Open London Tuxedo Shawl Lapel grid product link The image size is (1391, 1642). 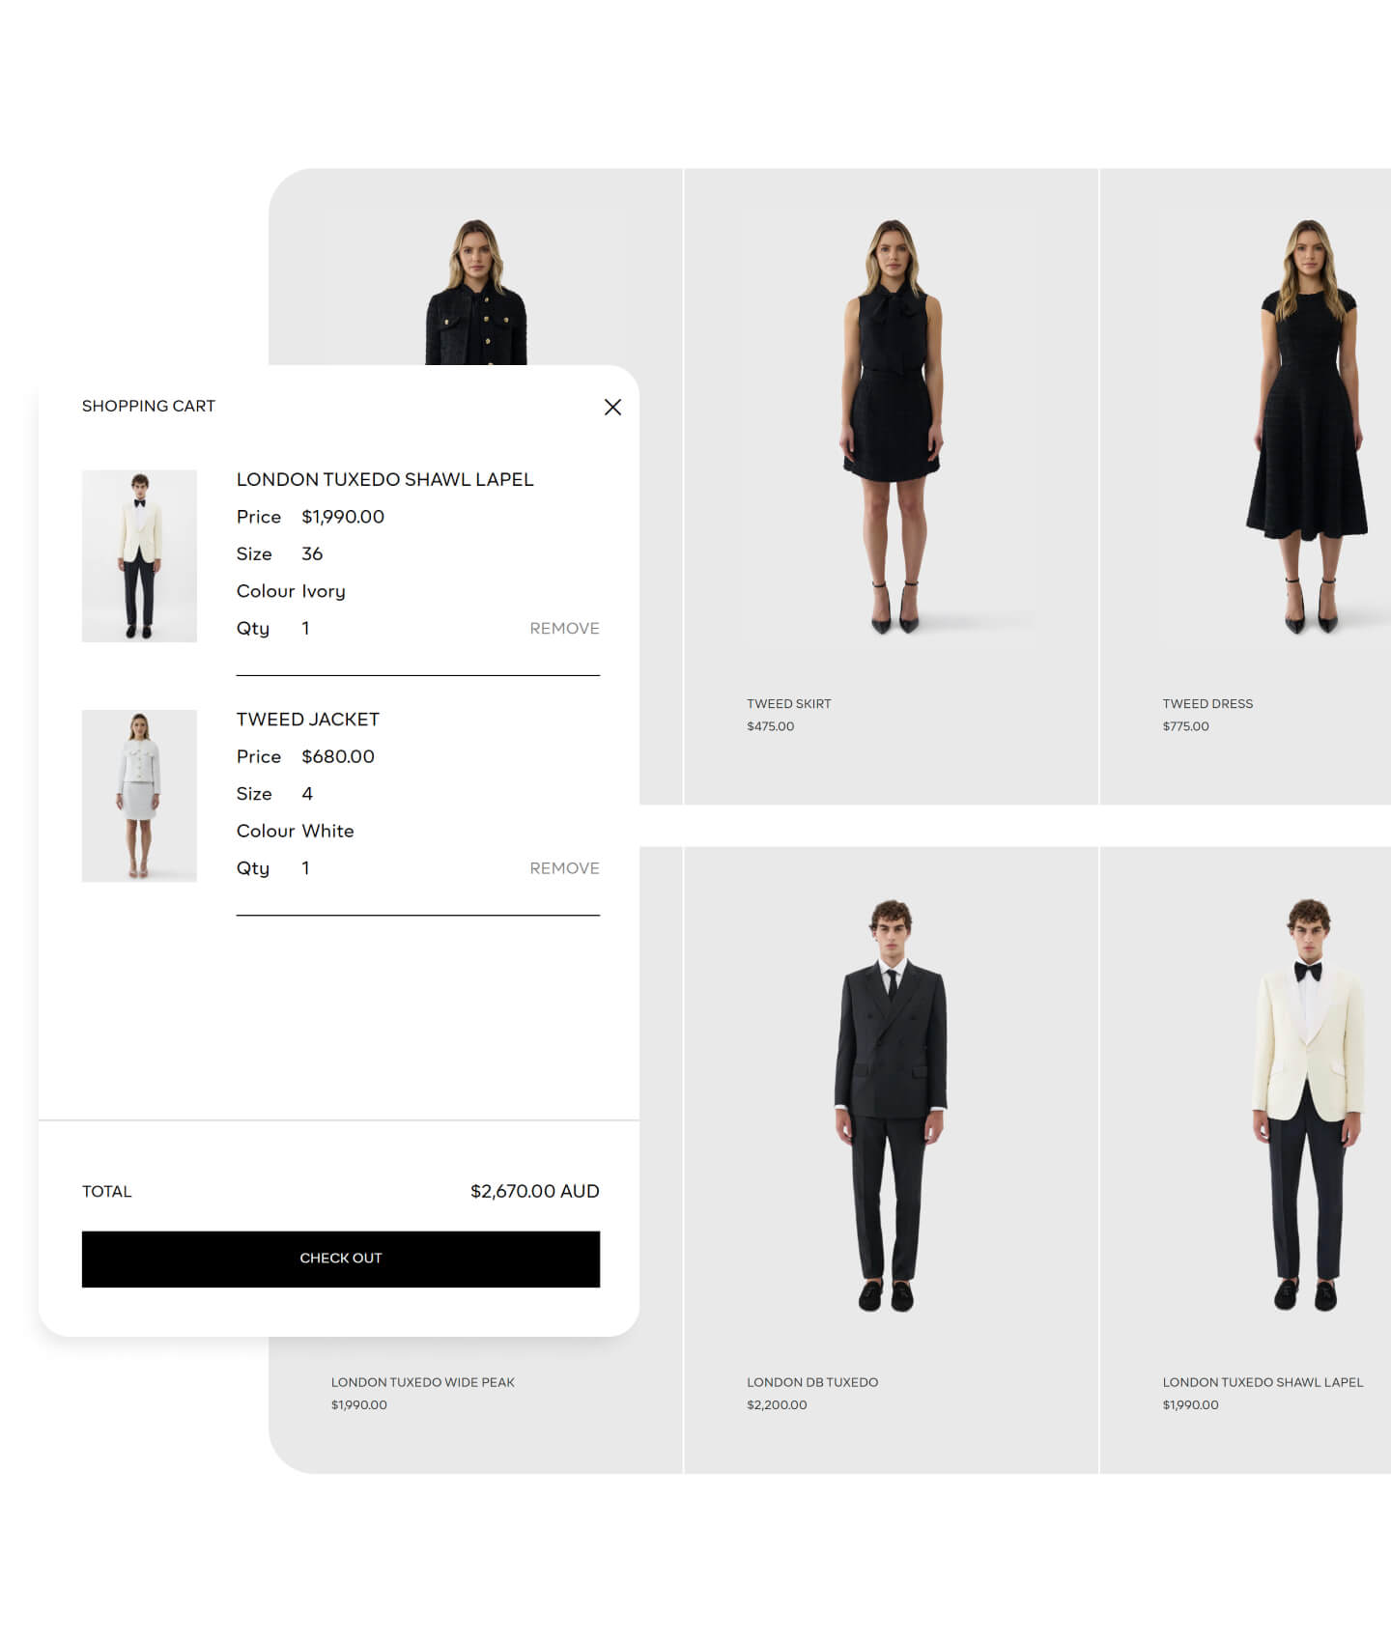tap(1263, 1382)
